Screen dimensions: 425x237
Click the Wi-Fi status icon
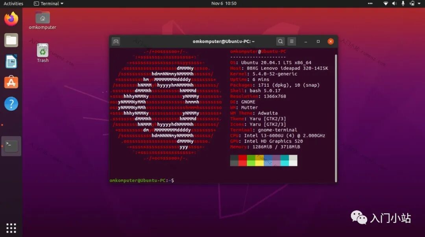(385, 4)
